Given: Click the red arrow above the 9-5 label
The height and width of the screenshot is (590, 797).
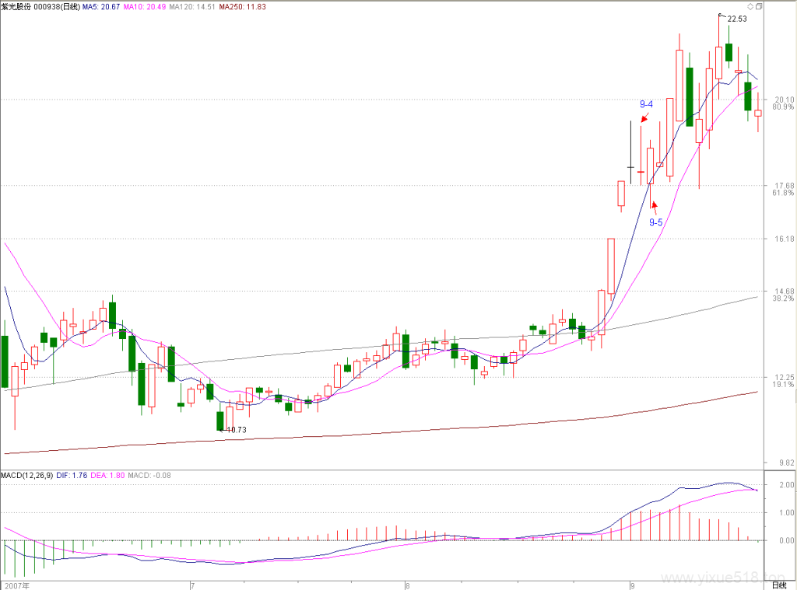Looking at the screenshot, I should point(655,207).
